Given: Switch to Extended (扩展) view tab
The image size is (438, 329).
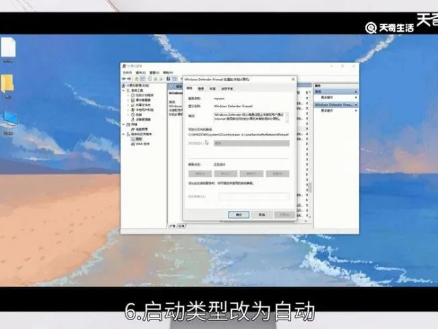Looking at the screenshot, I should click(173, 226).
